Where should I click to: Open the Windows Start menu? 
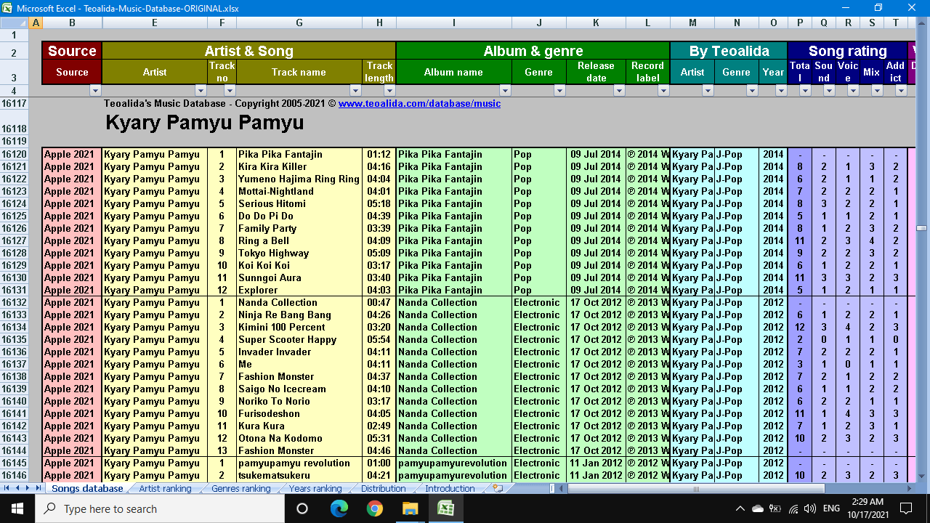click(17, 508)
